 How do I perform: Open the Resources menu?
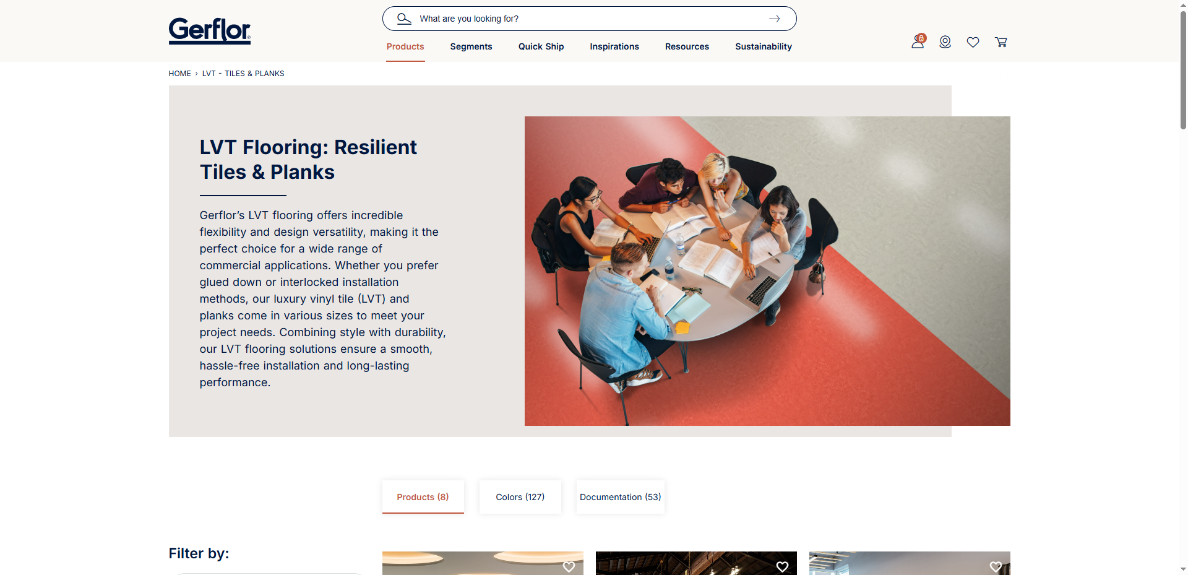click(x=687, y=46)
